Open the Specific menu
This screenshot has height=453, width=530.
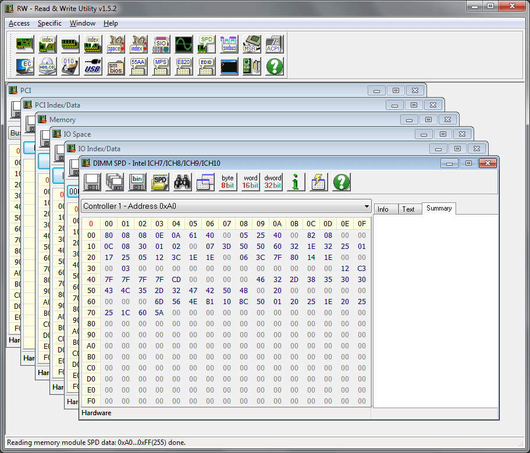point(49,23)
